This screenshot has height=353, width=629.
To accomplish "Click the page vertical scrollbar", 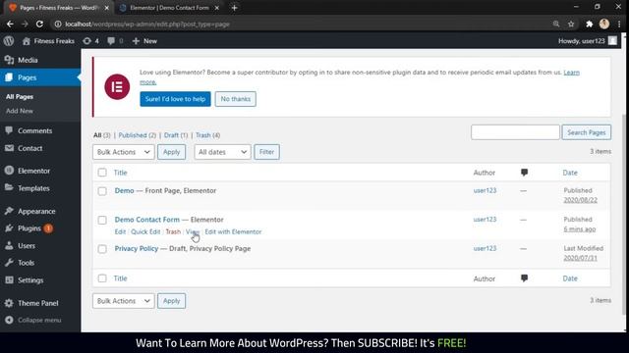I will tap(624, 215).
